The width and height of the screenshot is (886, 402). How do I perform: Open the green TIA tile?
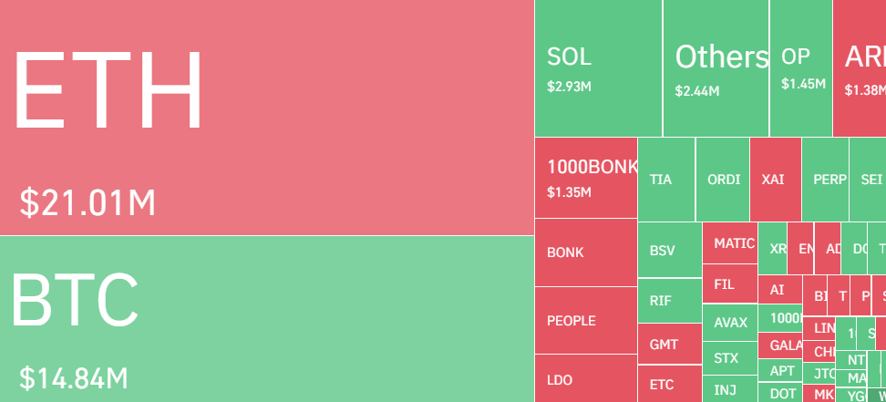tap(665, 180)
